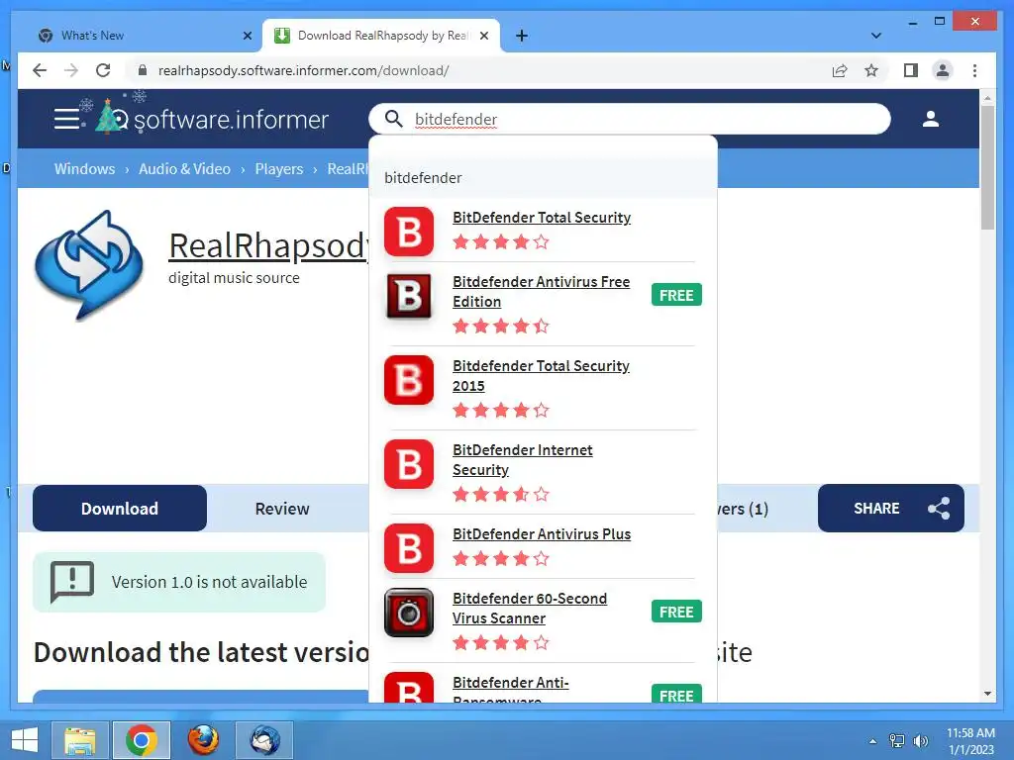Click BitDefender Antivirus Plus icon
This screenshot has width=1014, height=760.
click(409, 548)
